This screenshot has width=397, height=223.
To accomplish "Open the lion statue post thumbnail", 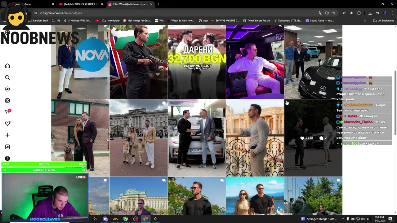I will click(313, 196).
